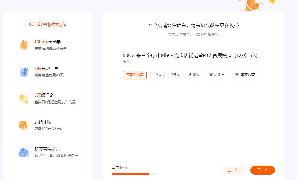Screen dimensions: 297x180
Task: Click the 下一个 next button
Action: click(x=262, y=170)
